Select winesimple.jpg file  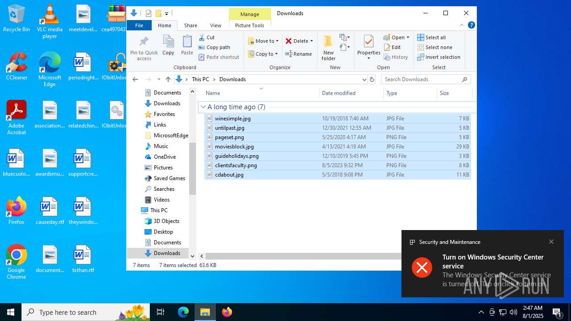tap(337, 119)
